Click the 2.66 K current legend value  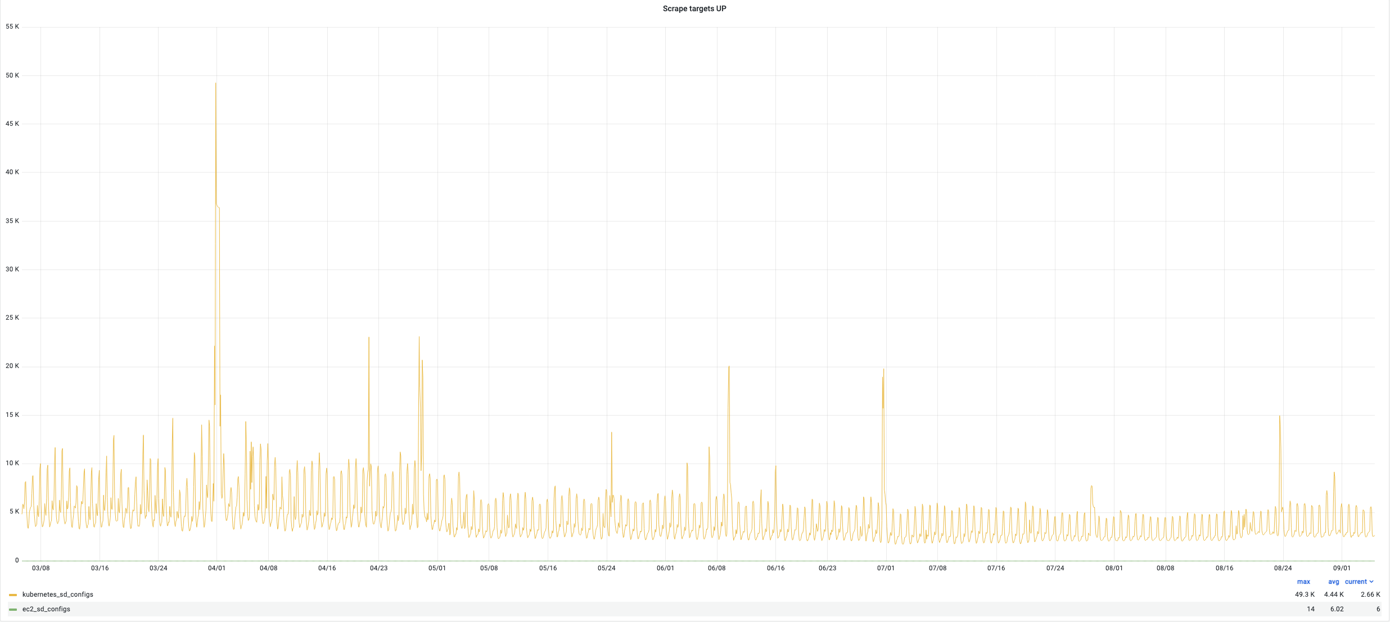(x=1370, y=594)
